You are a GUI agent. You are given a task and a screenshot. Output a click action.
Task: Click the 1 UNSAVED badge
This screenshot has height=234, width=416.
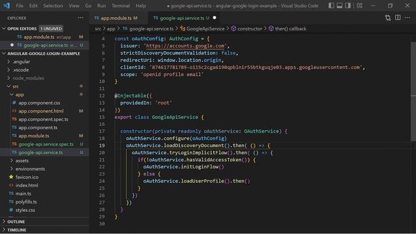point(51,29)
